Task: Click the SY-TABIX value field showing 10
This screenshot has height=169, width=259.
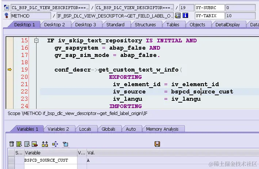Action: coord(240,16)
